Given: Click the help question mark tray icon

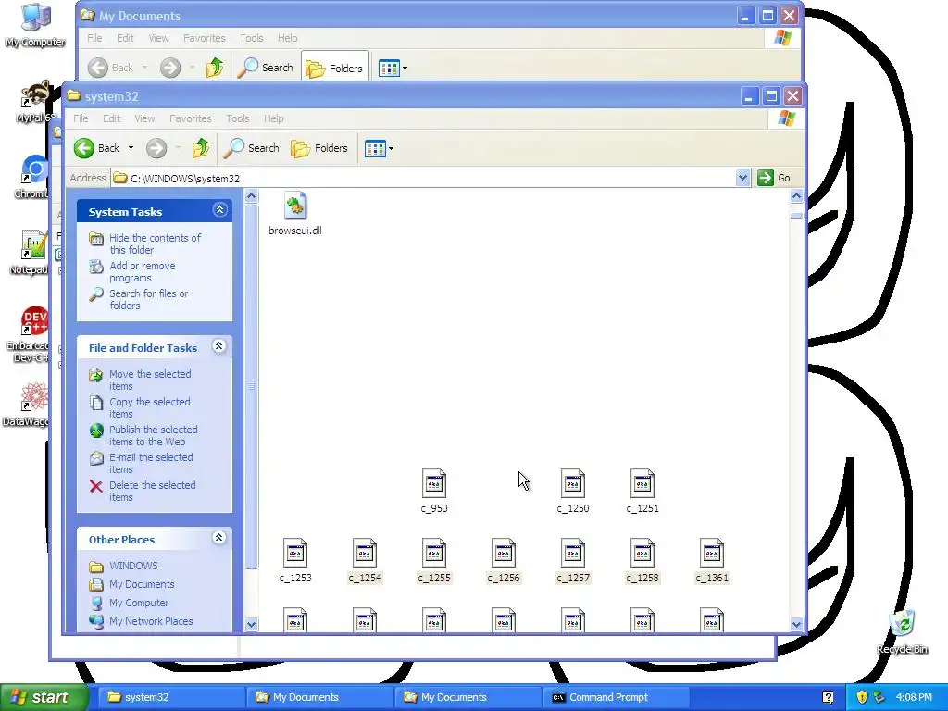Looking at the screenshot, I should point(828,697).
